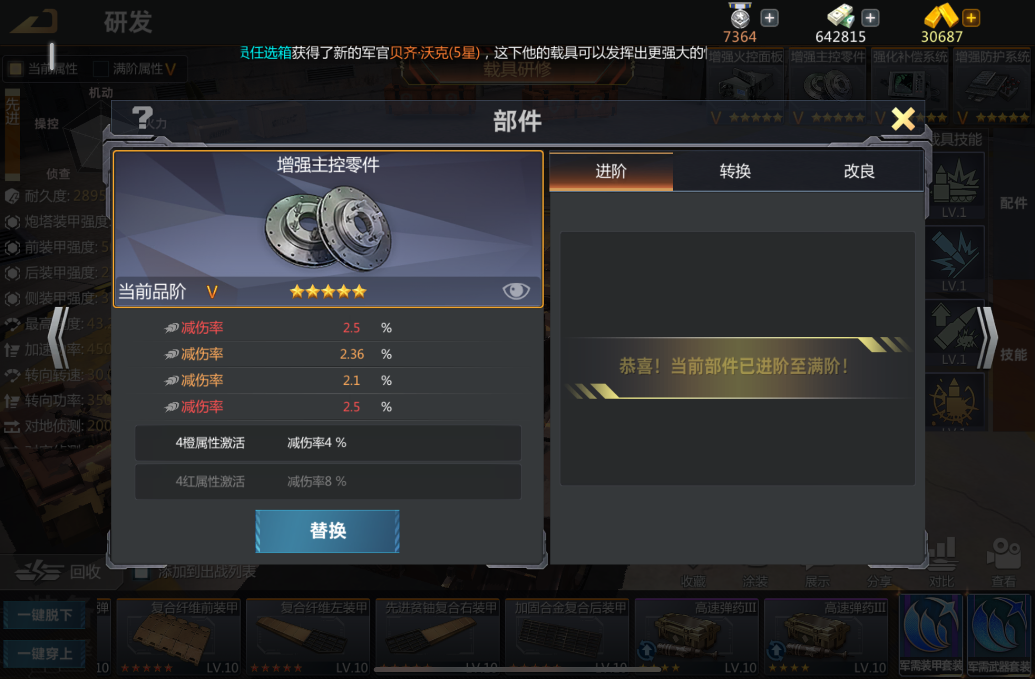Toggle the eye visibility icon
This screenshot has width=1035, height=679.
tap(516, 291)
